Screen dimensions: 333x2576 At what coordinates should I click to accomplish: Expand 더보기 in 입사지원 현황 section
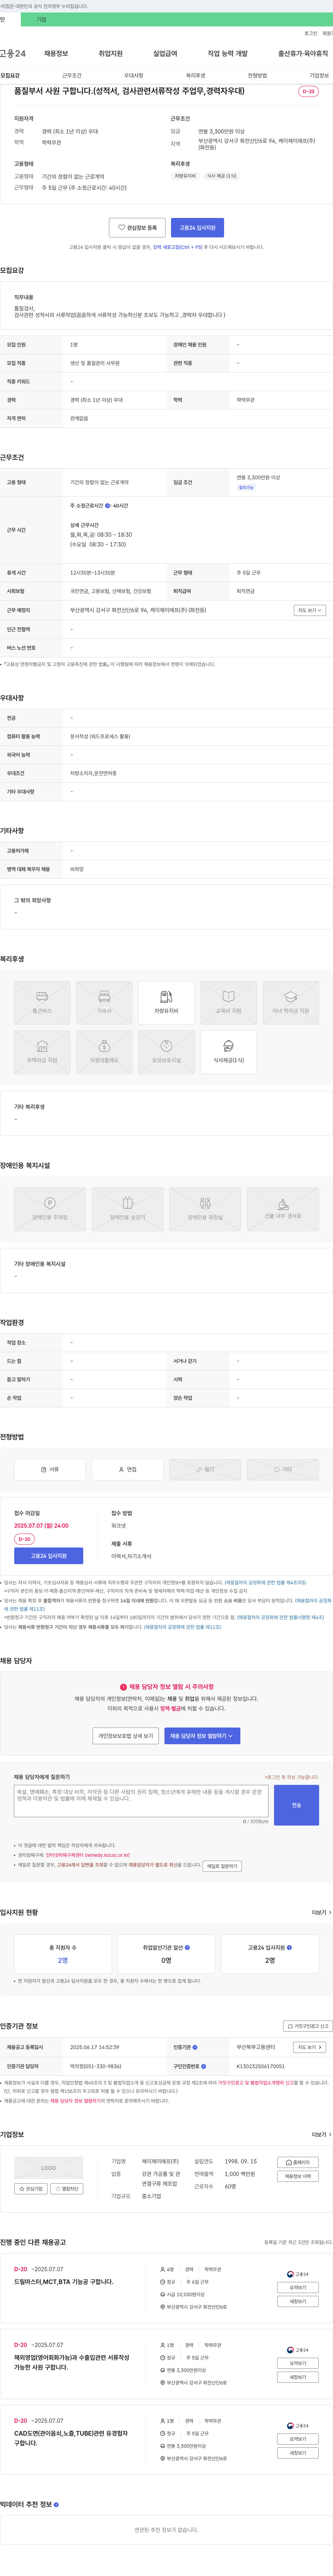click(321, 1912)
